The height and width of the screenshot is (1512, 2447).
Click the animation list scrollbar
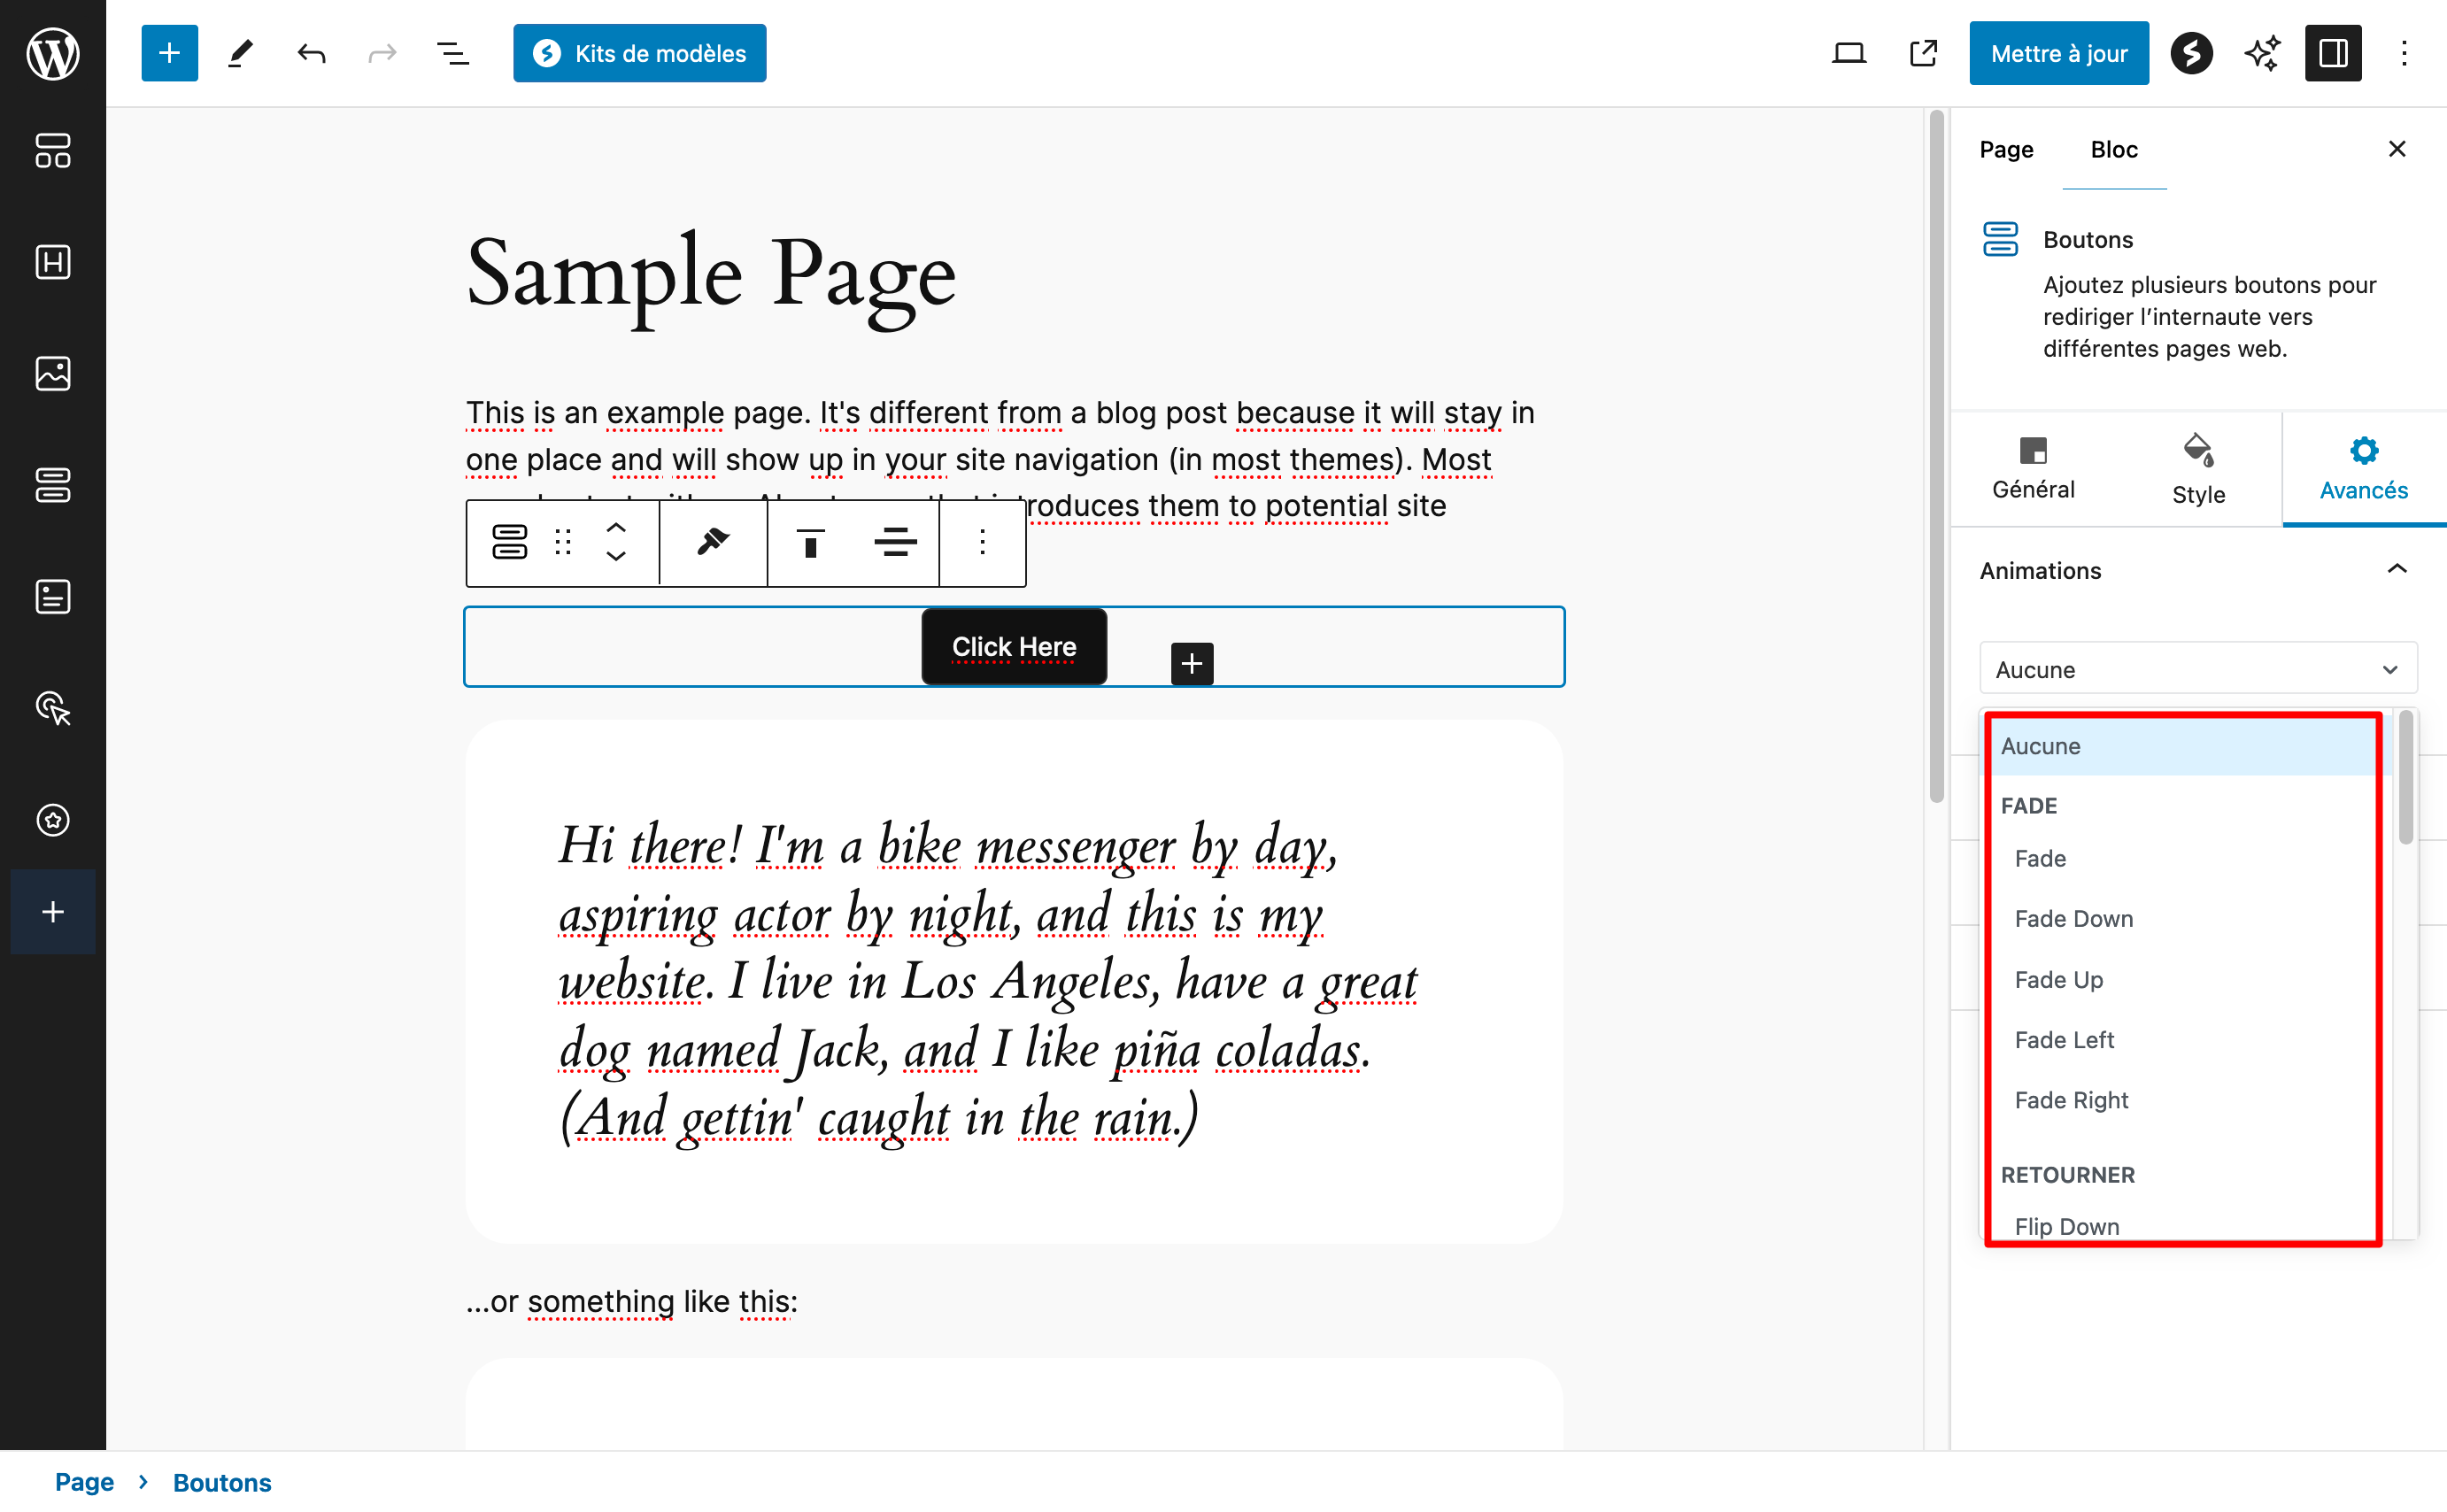point(2405,780)
